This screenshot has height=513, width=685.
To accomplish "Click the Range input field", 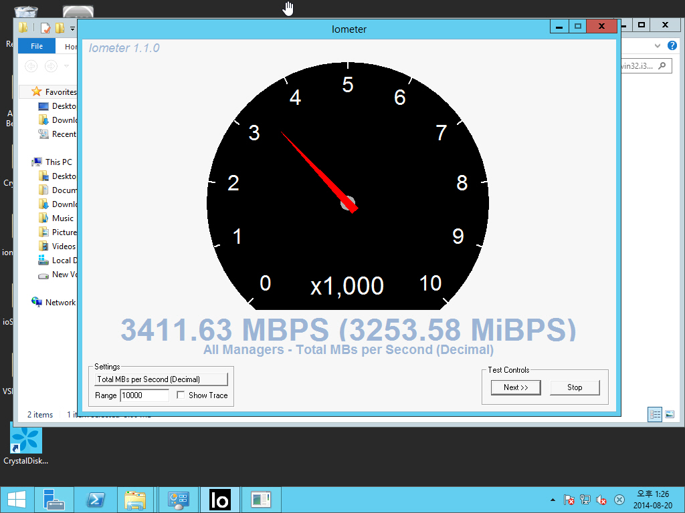I will [144, 395].
